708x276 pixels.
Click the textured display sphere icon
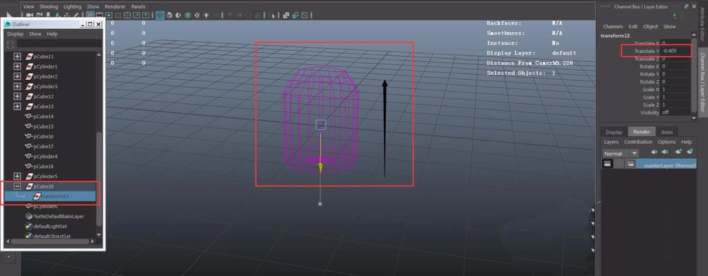point(188,16)
